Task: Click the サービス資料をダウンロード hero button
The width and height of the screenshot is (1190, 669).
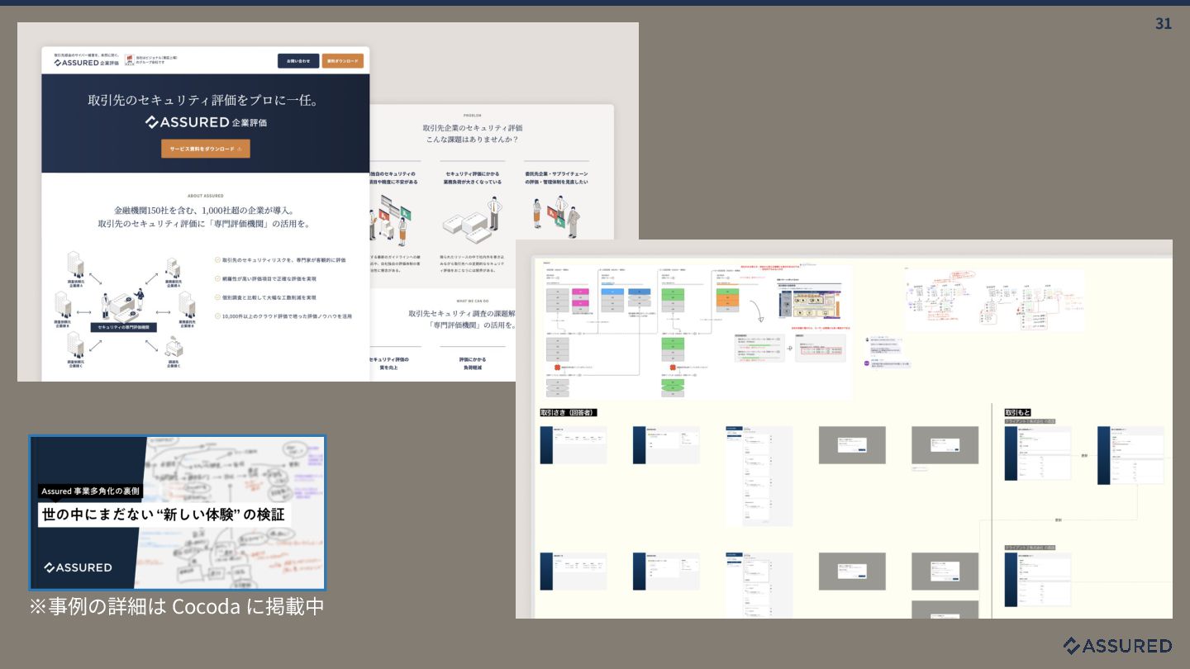Action: (x=206, y=149)
